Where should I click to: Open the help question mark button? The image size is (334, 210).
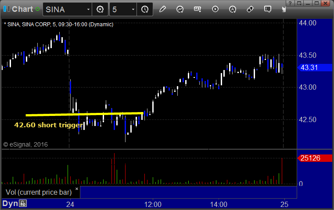pyautogui.click(x=290, y=3)
